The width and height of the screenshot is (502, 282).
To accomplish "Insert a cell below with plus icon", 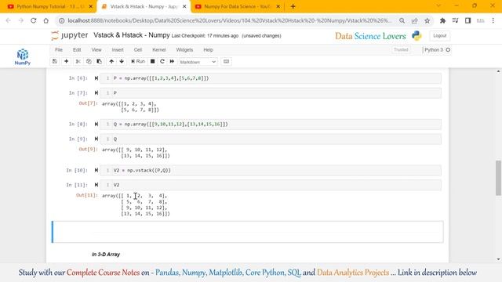I will (66, 61).
